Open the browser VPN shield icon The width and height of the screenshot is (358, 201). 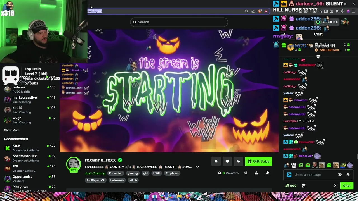point(343,11)
